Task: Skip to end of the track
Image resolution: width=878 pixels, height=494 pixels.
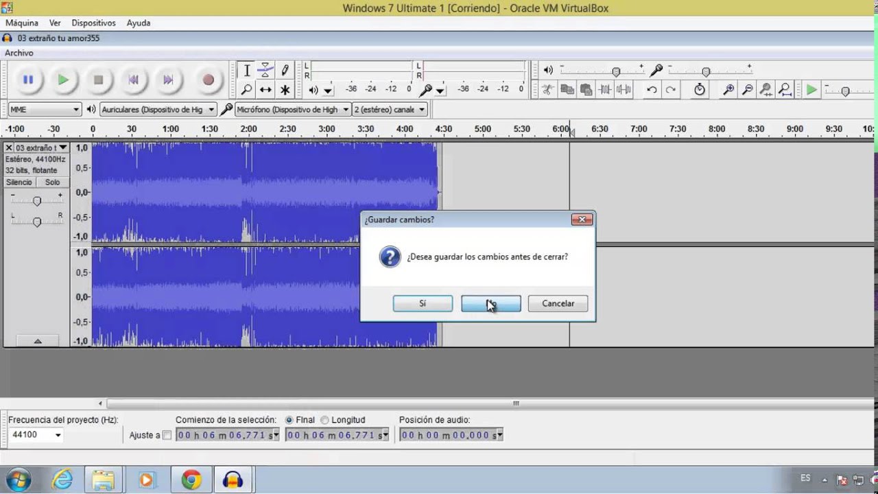Action: tap(168, 80)
